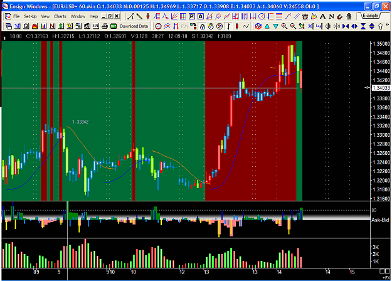Select the draw line tool
The width and height of the screenshot is (392, 281).
click(x=130, y=16)
